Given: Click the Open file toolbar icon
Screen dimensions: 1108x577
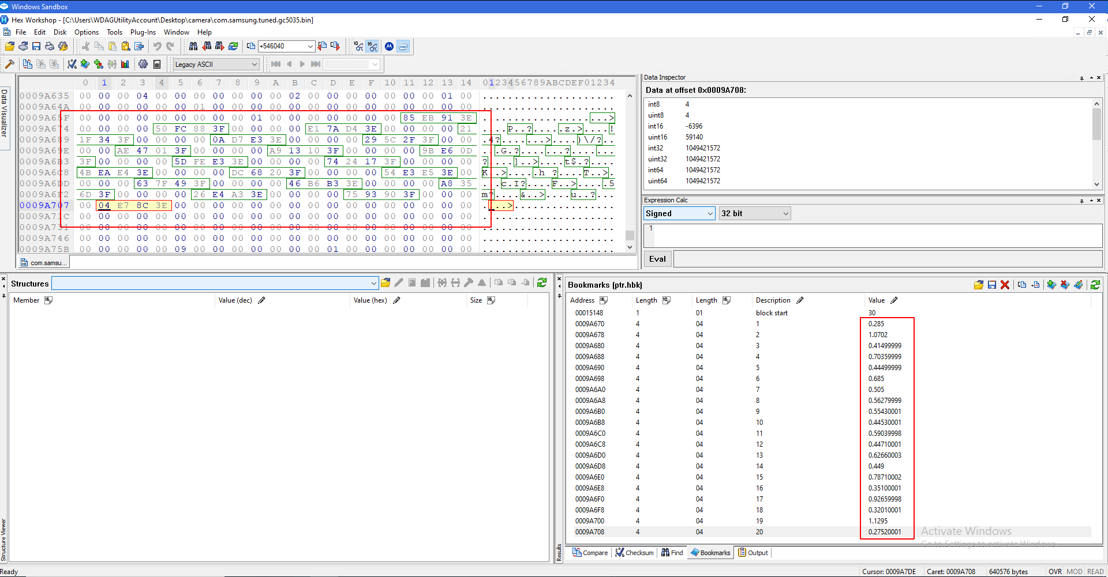Looking at the screenshot, I should 10,46.
